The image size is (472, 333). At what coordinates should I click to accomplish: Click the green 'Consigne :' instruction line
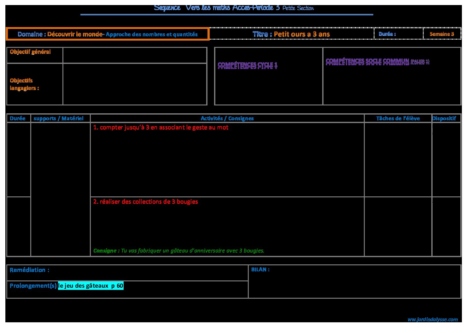click(x=179, y=251)
